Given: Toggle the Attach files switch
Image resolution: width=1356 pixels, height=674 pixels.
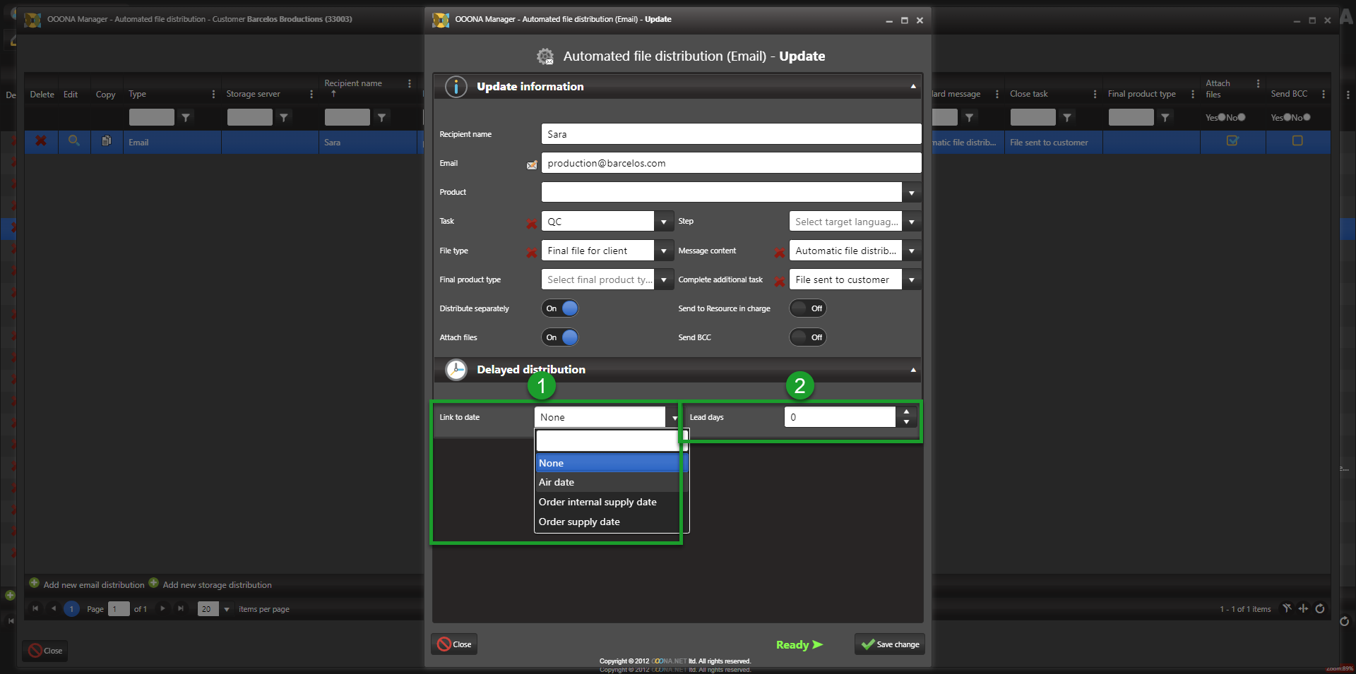Looking at the screenshot, I should (560, 337).
